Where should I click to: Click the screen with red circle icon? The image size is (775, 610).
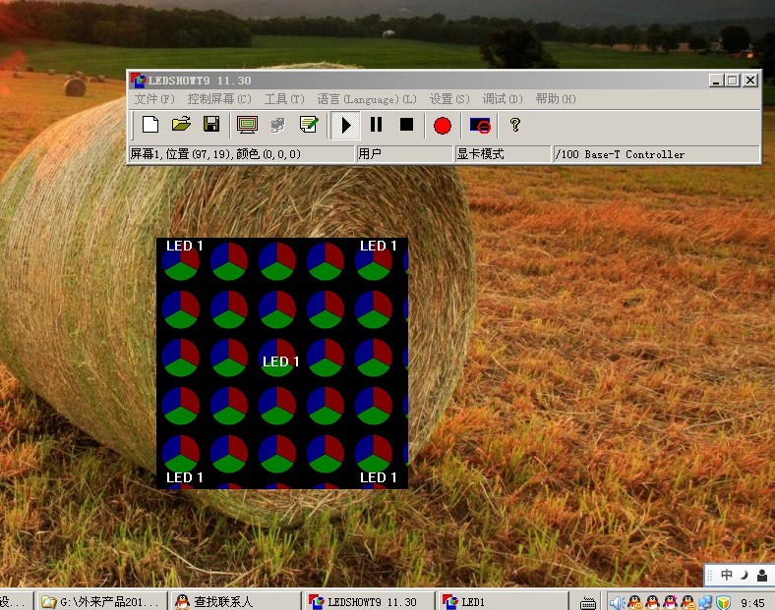[480, 125]
